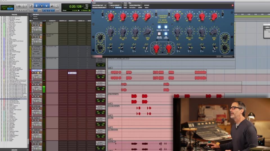The width and height of the screenshot is (270, 151).
Task: Click the INSERTS F-J column header
Action: tap(72, 21)
